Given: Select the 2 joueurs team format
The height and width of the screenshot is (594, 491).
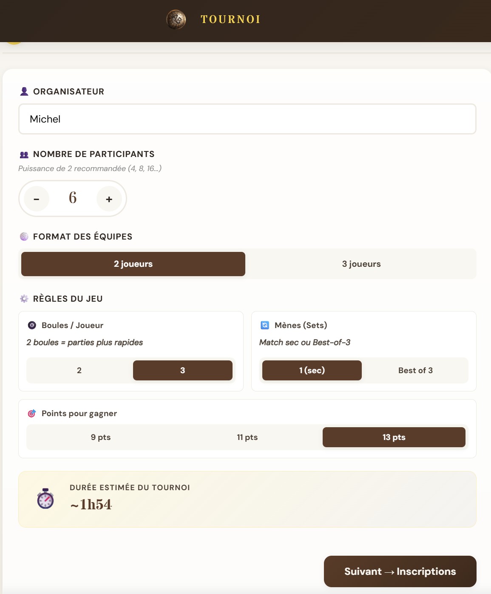Looking at the screenshot, I should click(x=133, y=264).
